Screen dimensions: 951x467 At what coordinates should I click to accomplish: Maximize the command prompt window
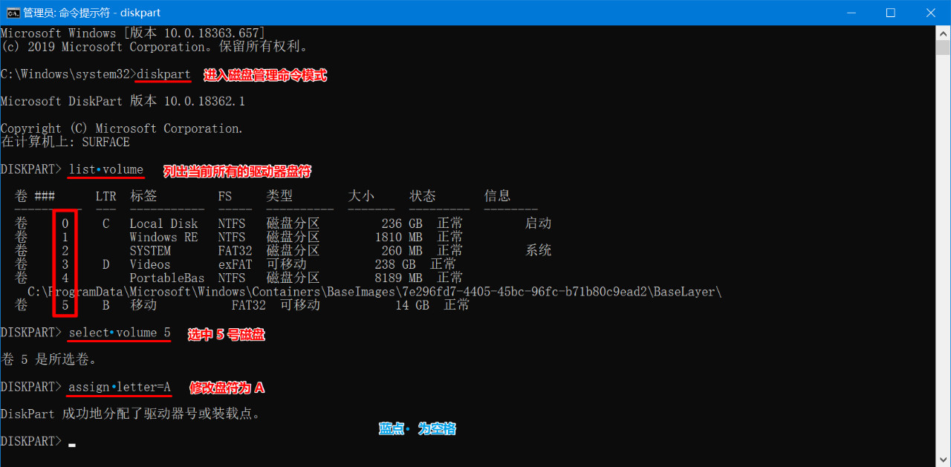(x=890, y=13)
